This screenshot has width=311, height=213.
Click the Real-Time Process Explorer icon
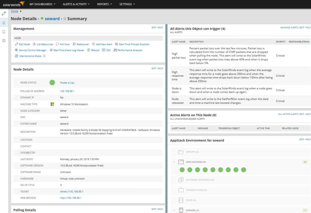coord(116,44)
